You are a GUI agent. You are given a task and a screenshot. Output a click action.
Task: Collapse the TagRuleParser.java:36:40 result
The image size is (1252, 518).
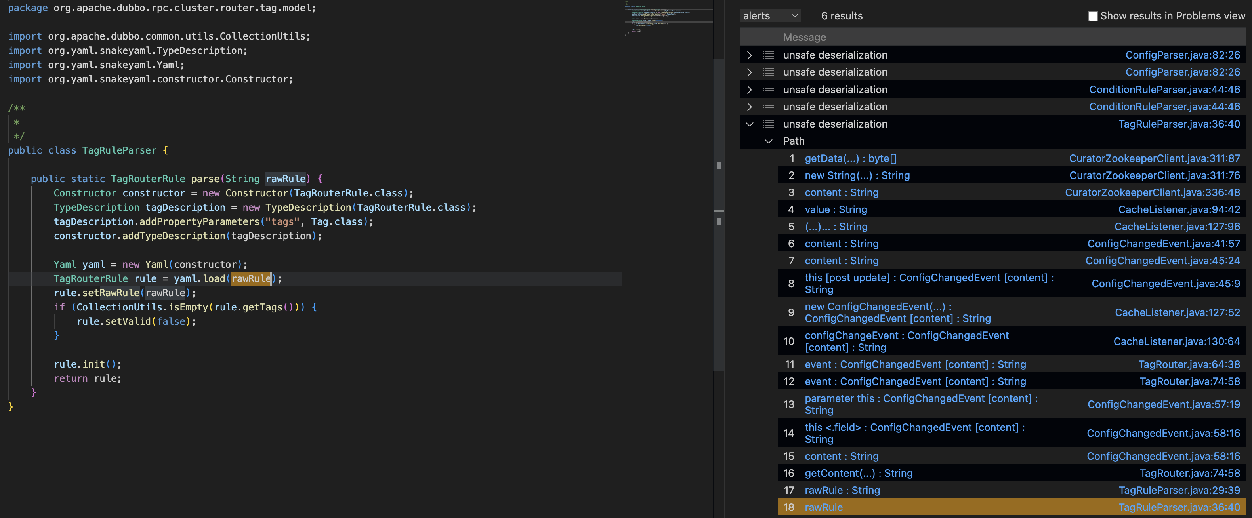750,124
